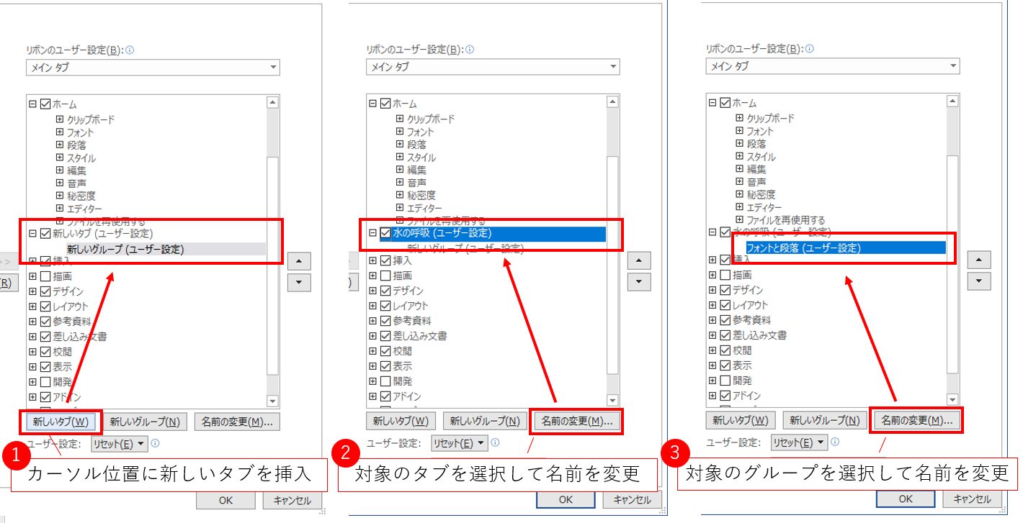Expand the クリップボード group in the left dialog

click(60, 119)
